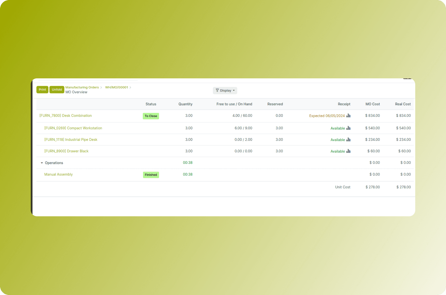This screenshot has height=295, width=446.
Task: Click the Manual Assembly 00:38 duration
Action: click(188, 174)
